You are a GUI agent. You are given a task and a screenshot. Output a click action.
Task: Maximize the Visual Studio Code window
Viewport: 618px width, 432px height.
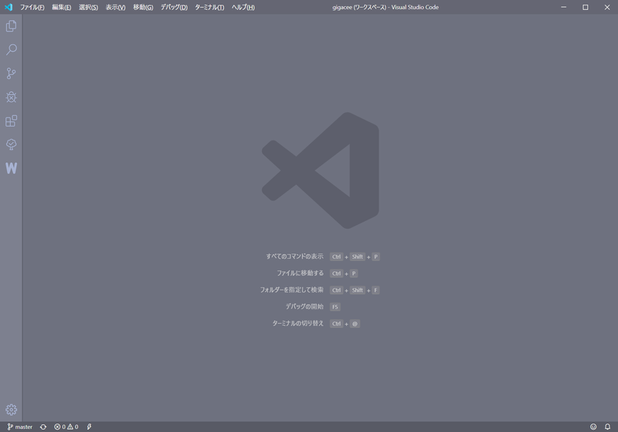586,7
